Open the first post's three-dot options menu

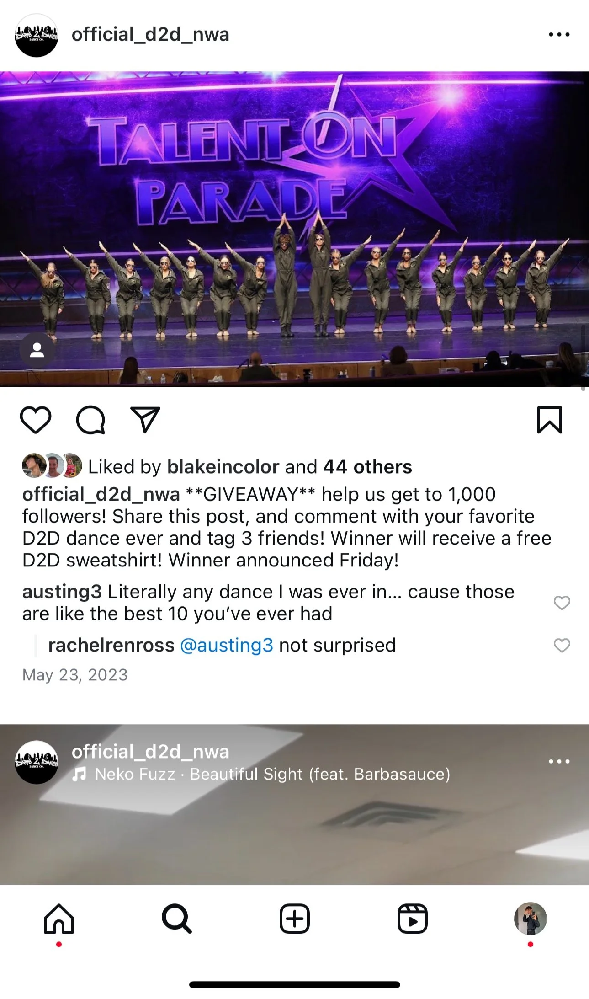pos(559,35)
